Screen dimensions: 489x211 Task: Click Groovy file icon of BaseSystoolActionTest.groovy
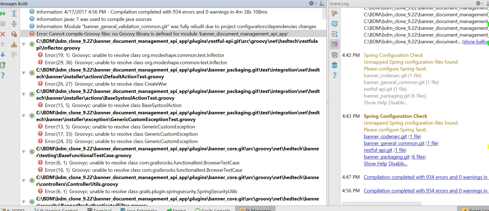(x=32, y=94)
